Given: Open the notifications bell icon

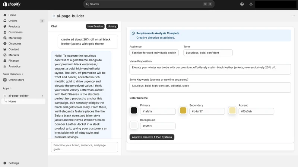Looking at the screenshot, I should click(x=251, y=4).
